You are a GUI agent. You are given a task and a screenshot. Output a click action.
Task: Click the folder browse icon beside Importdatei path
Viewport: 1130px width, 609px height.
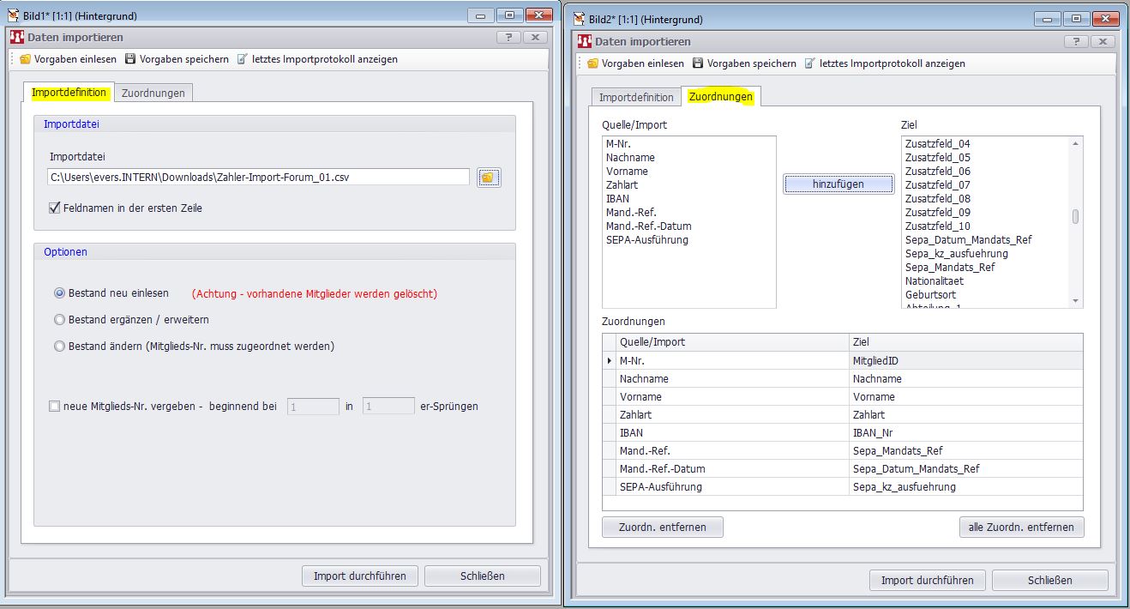pos(488,178)
